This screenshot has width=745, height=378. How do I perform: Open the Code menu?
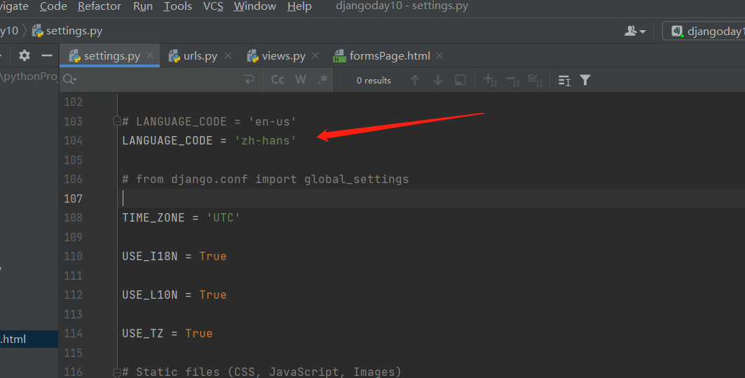53,6
